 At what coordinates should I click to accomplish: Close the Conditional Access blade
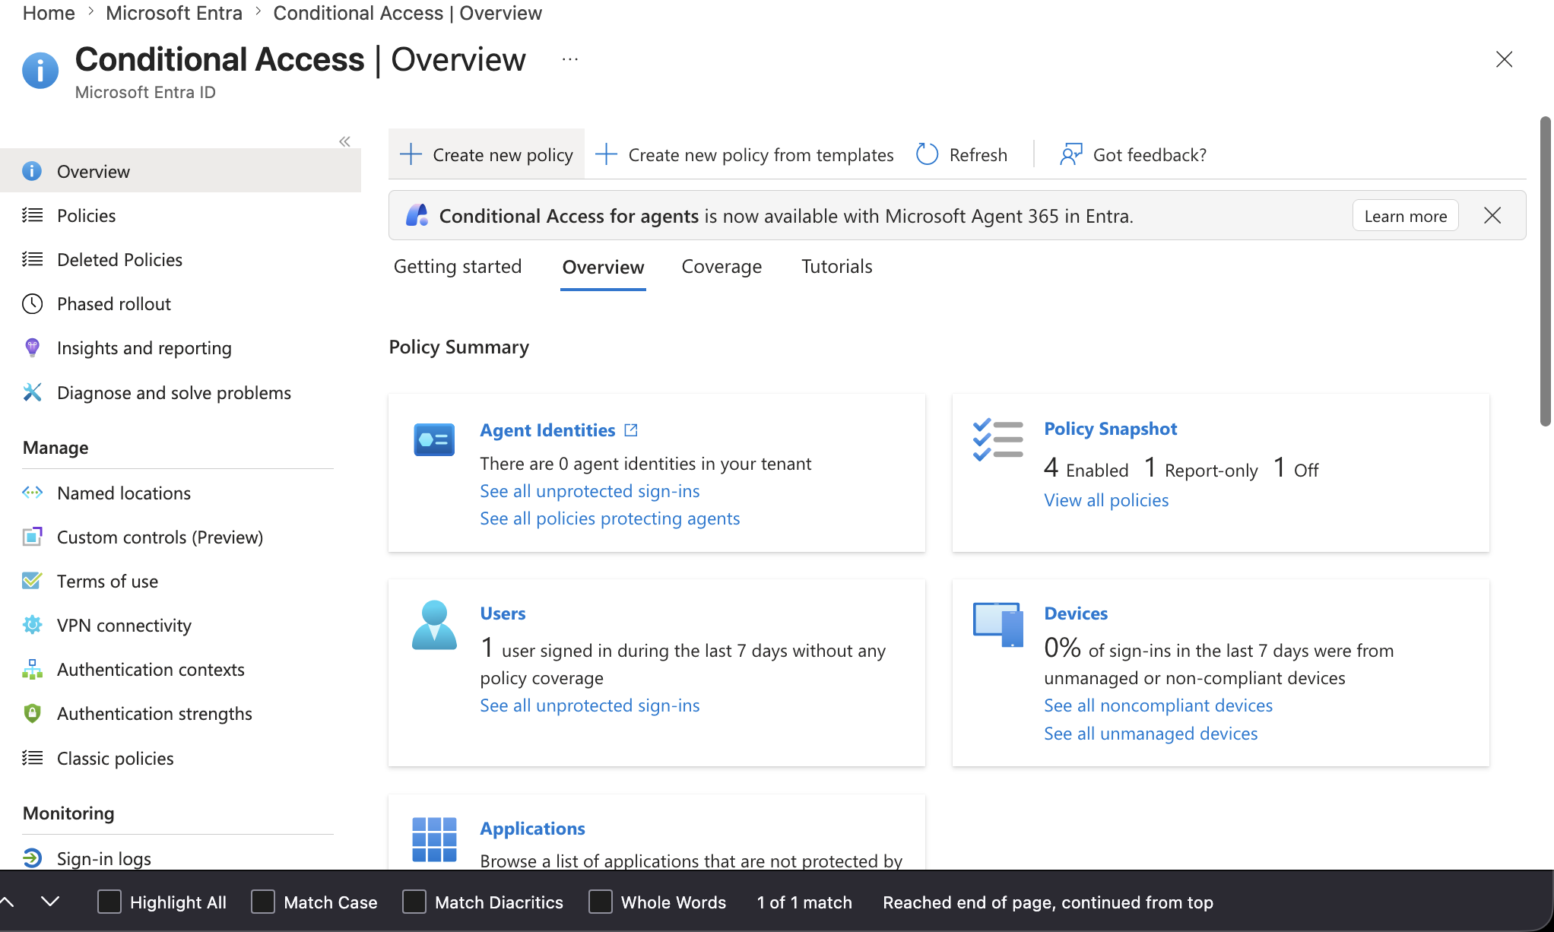coord(1504,59)
